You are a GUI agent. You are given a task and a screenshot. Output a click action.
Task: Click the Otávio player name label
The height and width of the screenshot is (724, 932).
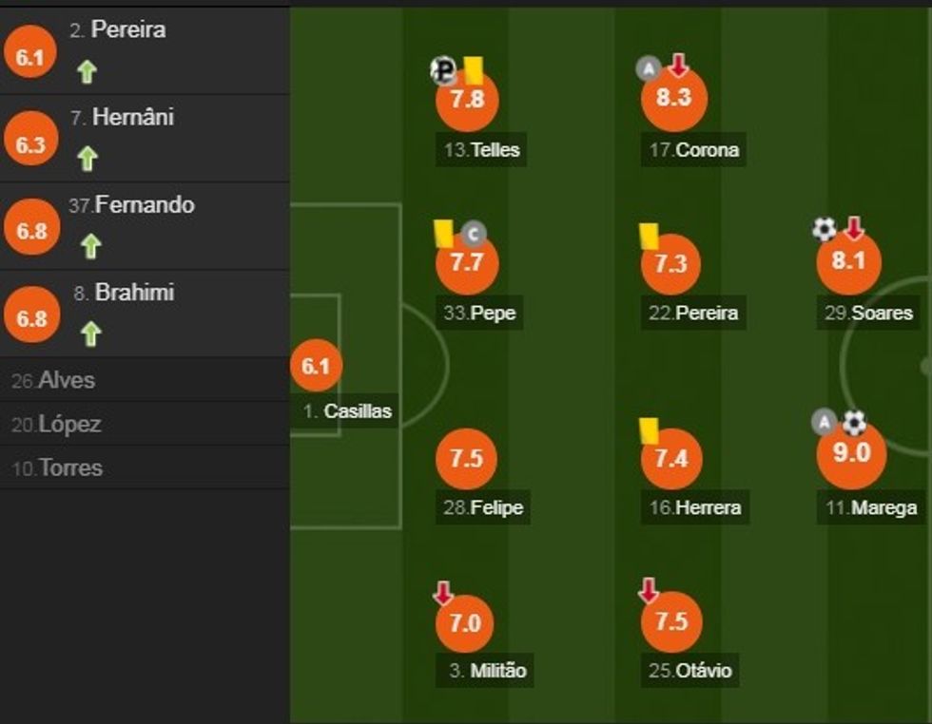(691, 671)
